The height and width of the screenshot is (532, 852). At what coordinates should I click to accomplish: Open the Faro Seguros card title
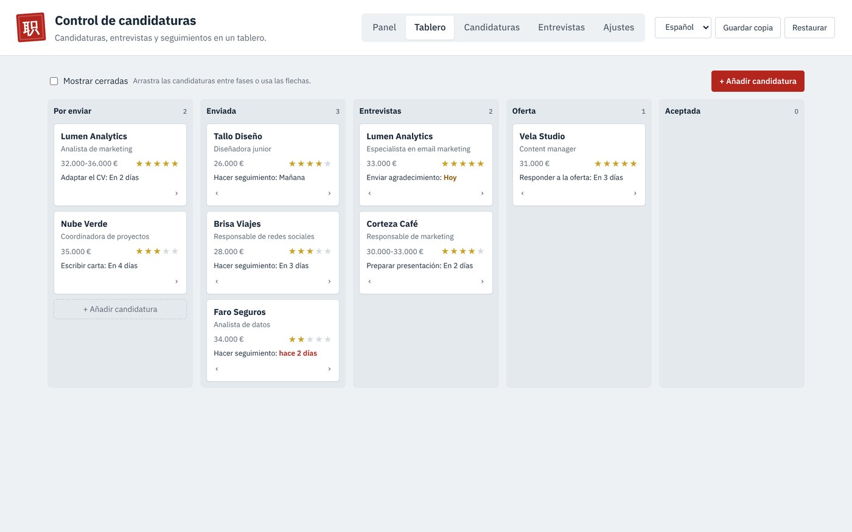[240, 312]
